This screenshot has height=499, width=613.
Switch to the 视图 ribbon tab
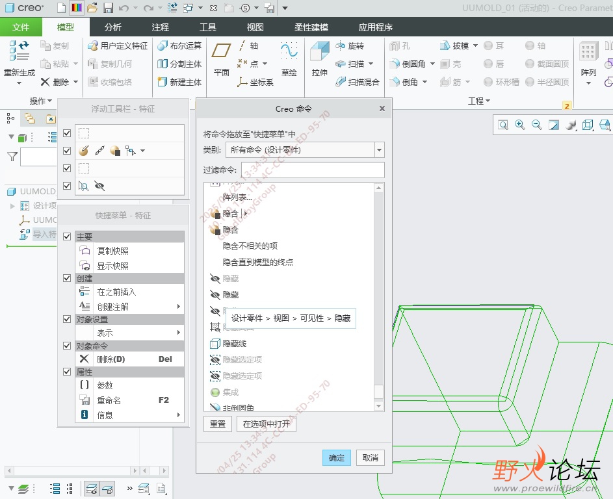tap(255, 27)
